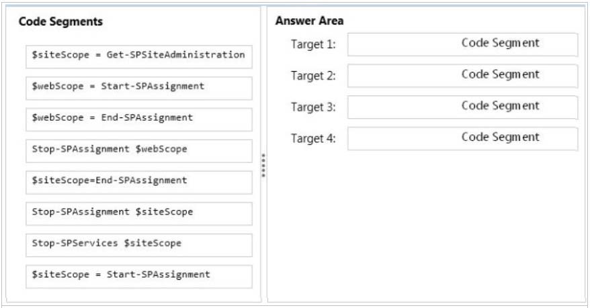
Task: Pick 'Stop-SPAssignment $siteScope' code segment
Action: click(139, 214)
